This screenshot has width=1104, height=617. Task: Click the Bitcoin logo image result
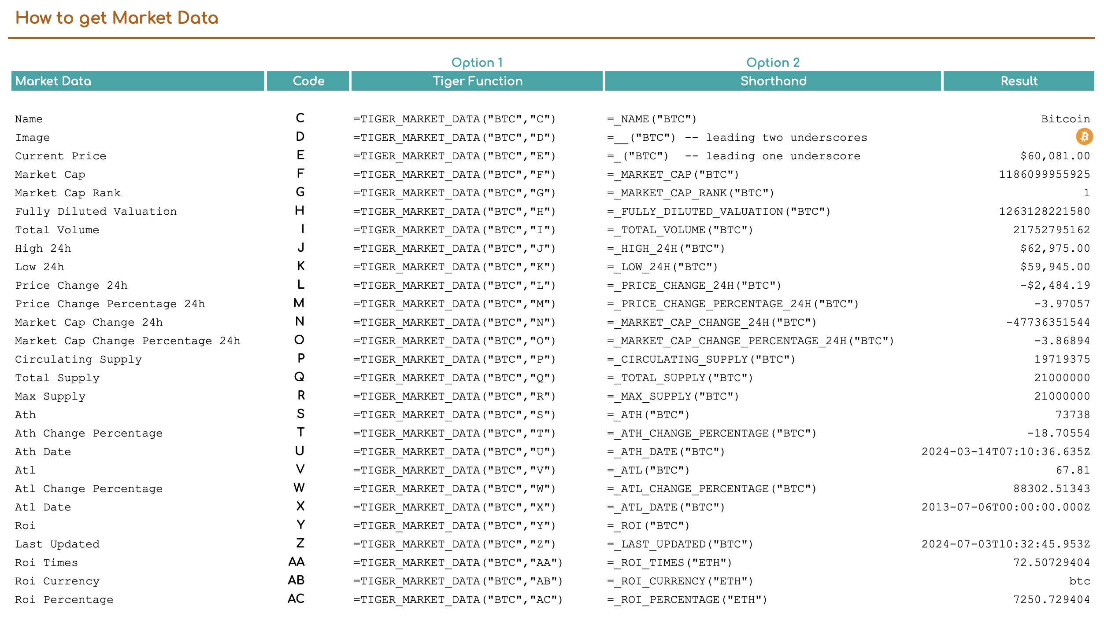pos(1084,136)
